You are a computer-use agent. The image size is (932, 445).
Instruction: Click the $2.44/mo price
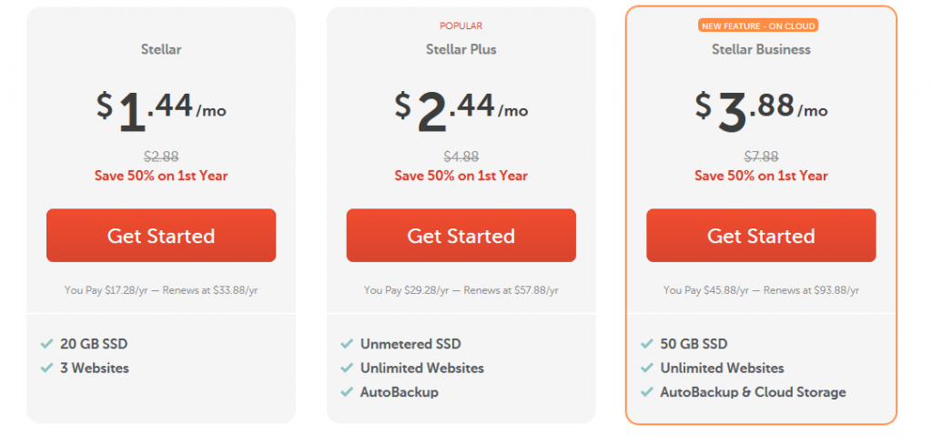pos(461,109)
